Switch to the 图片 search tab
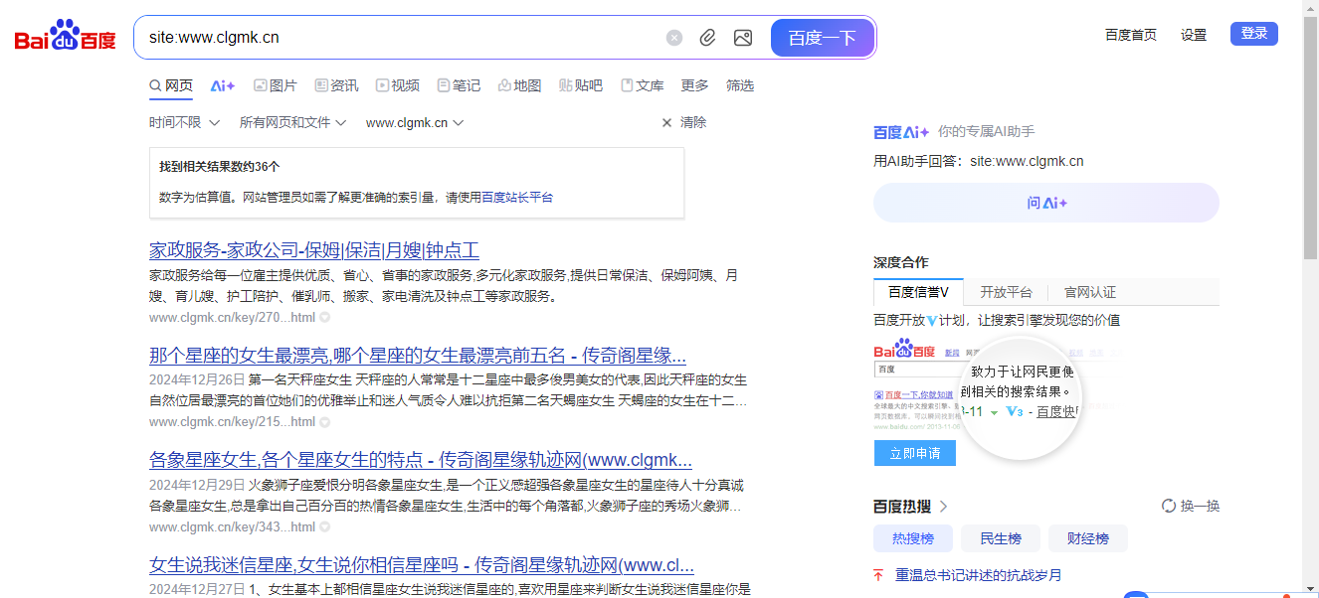Viewport: 1319px width, 598px height. tap(276, 85)
